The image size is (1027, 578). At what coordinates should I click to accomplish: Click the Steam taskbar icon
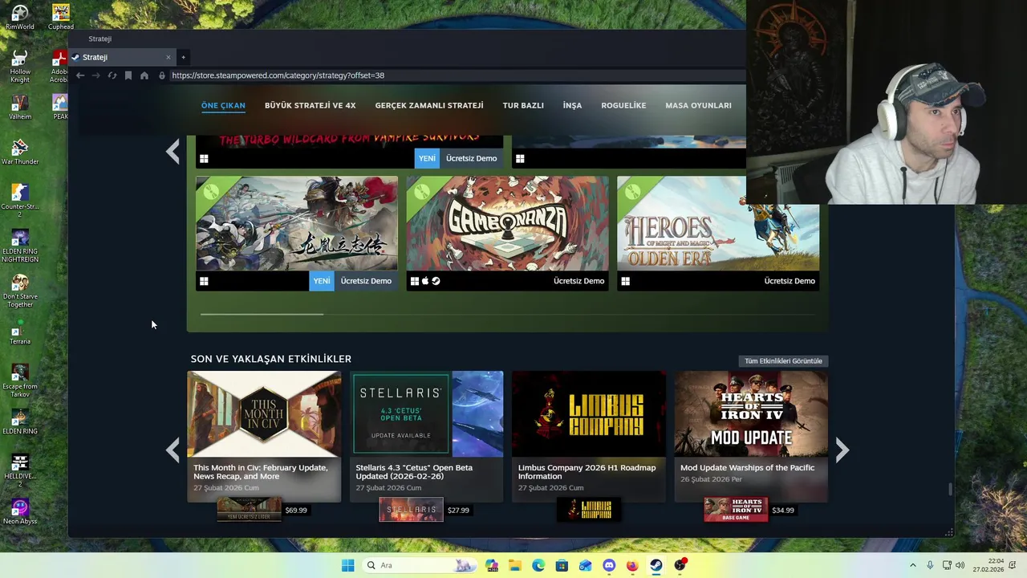[656, 565]
